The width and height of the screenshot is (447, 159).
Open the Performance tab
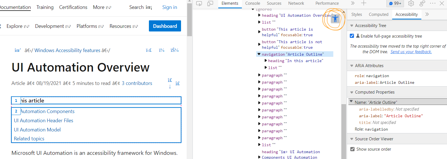tap(327, 3)
